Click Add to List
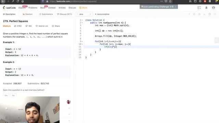 [42, 26]
